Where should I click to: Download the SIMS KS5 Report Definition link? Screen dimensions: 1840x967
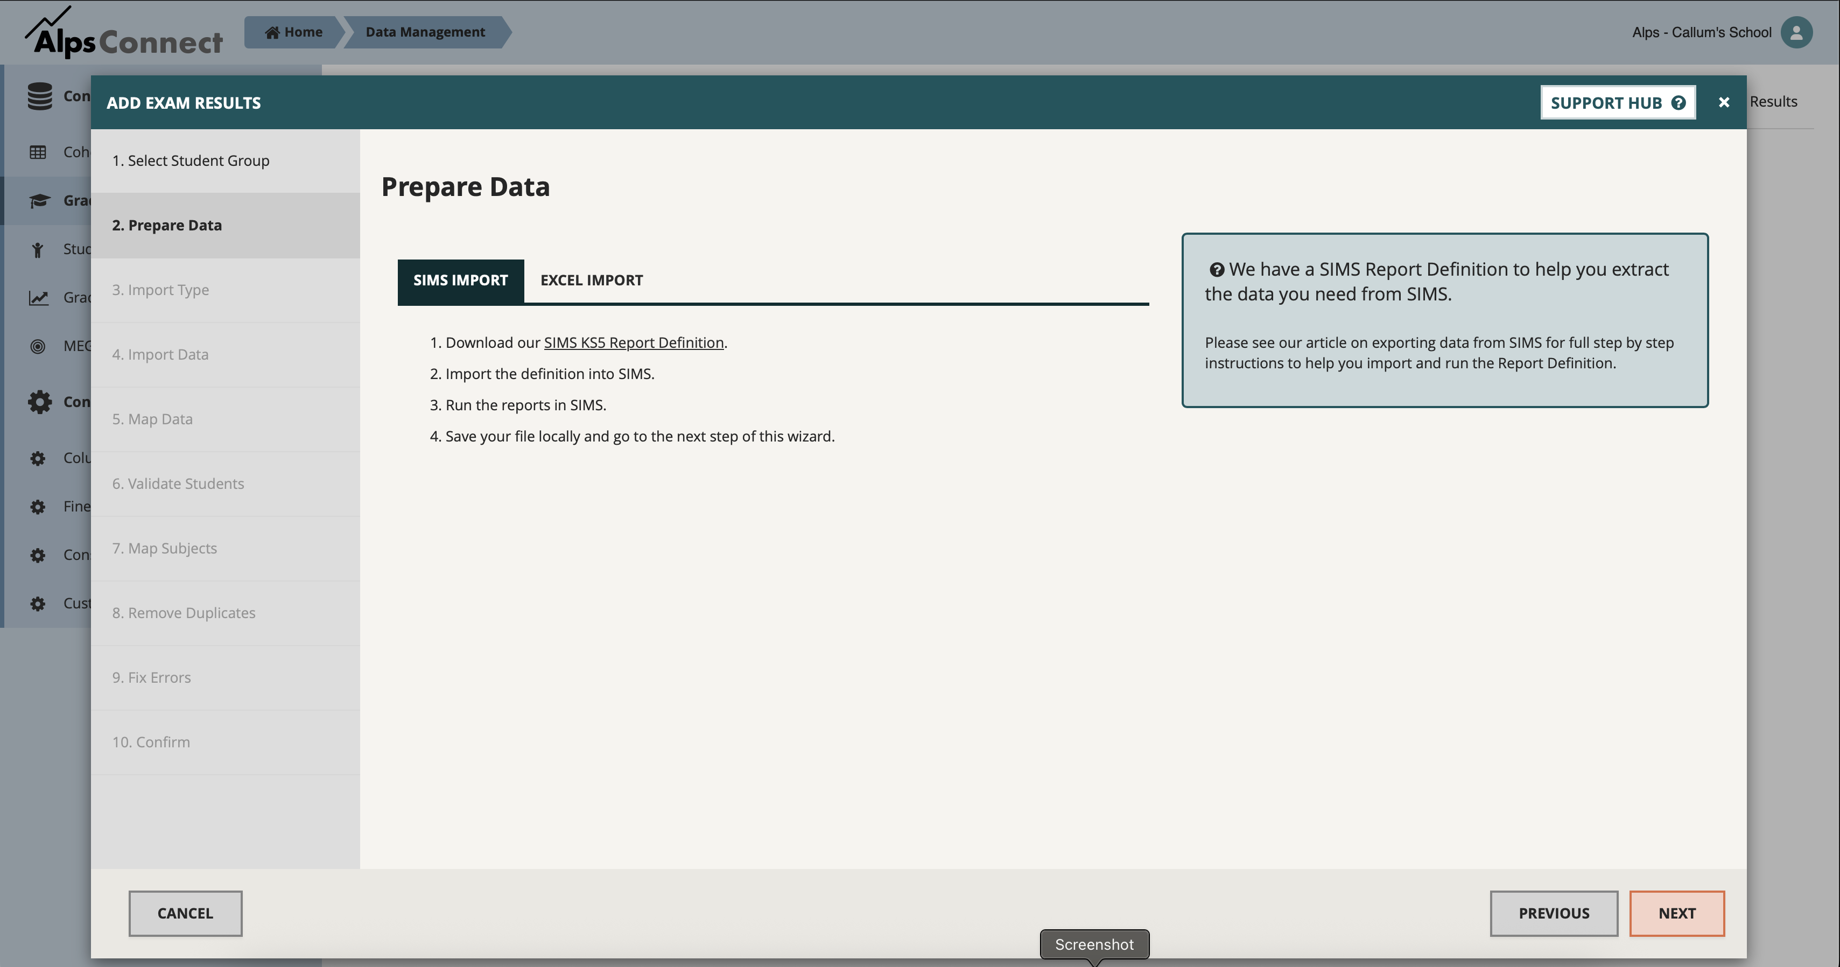[x=634, y=343]
